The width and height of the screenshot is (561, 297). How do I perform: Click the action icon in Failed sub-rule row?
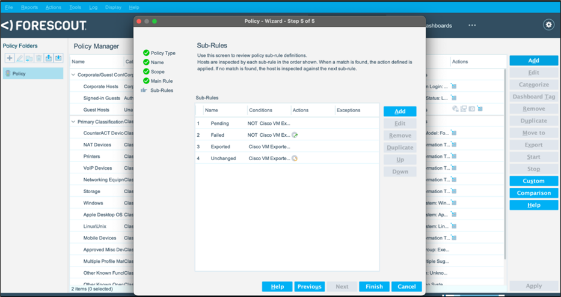[295, 135]
